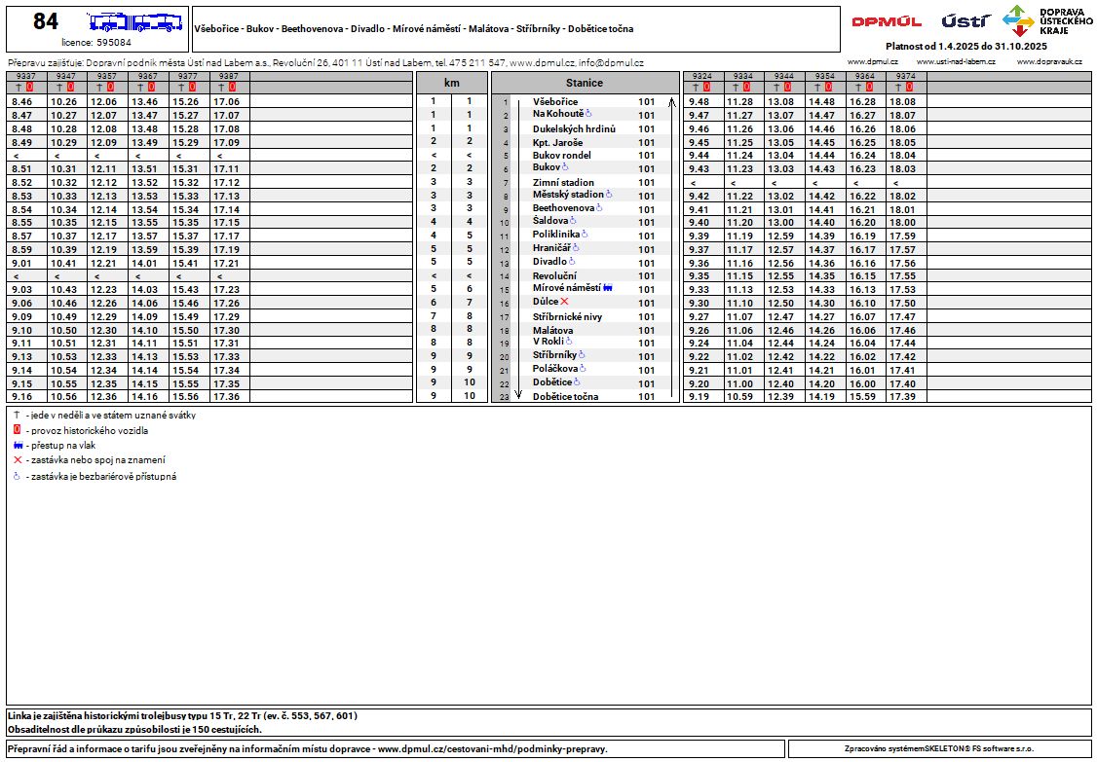Click the Bukov rondel station name
The width and height of the screenshot is (1097, 762).
562,155
